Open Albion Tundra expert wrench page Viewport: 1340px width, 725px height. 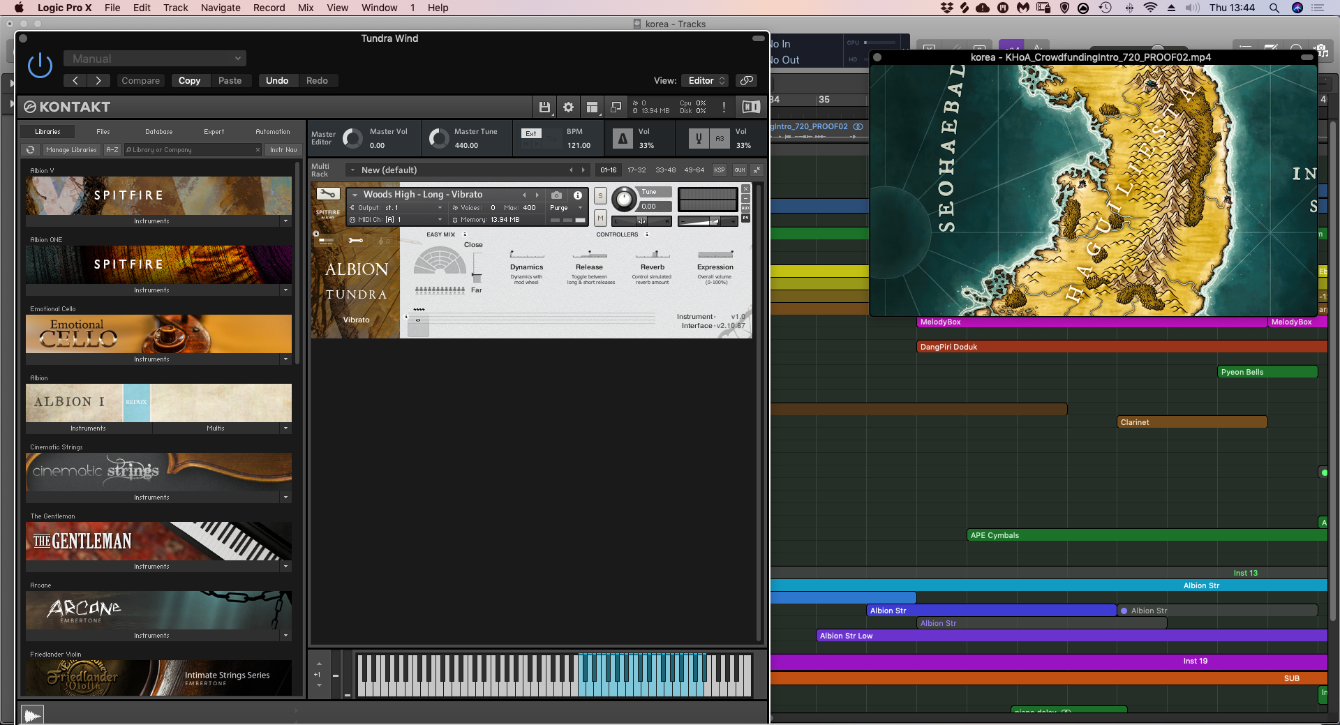355,240
